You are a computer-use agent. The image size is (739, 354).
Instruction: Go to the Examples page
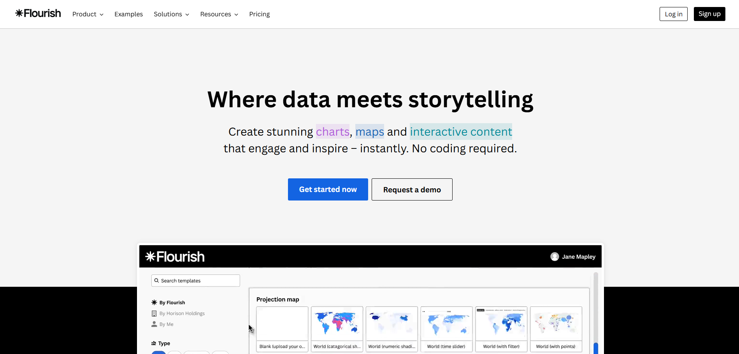(128, 14)
